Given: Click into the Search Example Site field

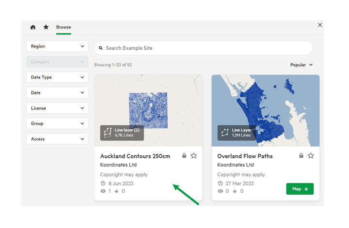Looking at the screenshot, I should pyautogui.click(x=203, y=48).
